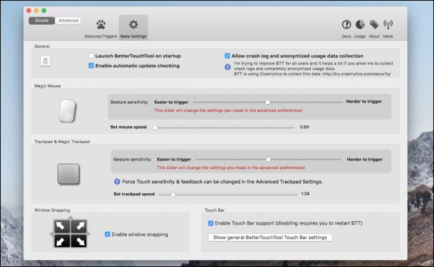Click the trackpad device image

point(69,174)
